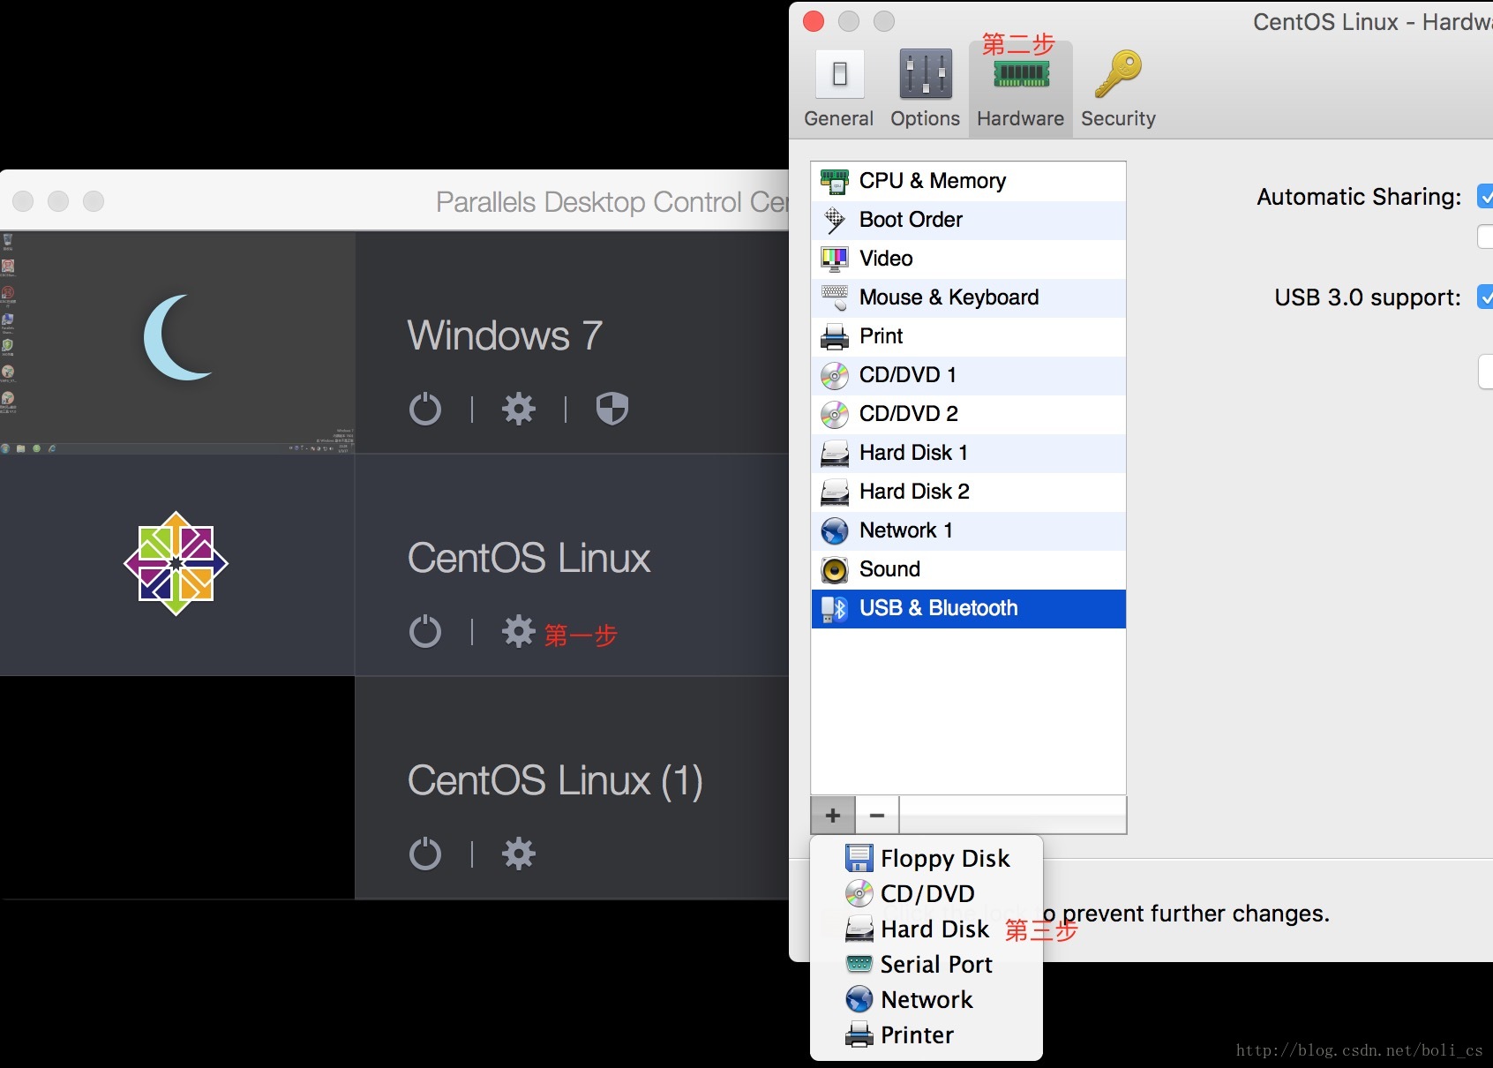Open CentOS Linux (1) settings gear
Image resolution: width=1493 pixels, height=1068 pixels.
[x=519, y=854]
